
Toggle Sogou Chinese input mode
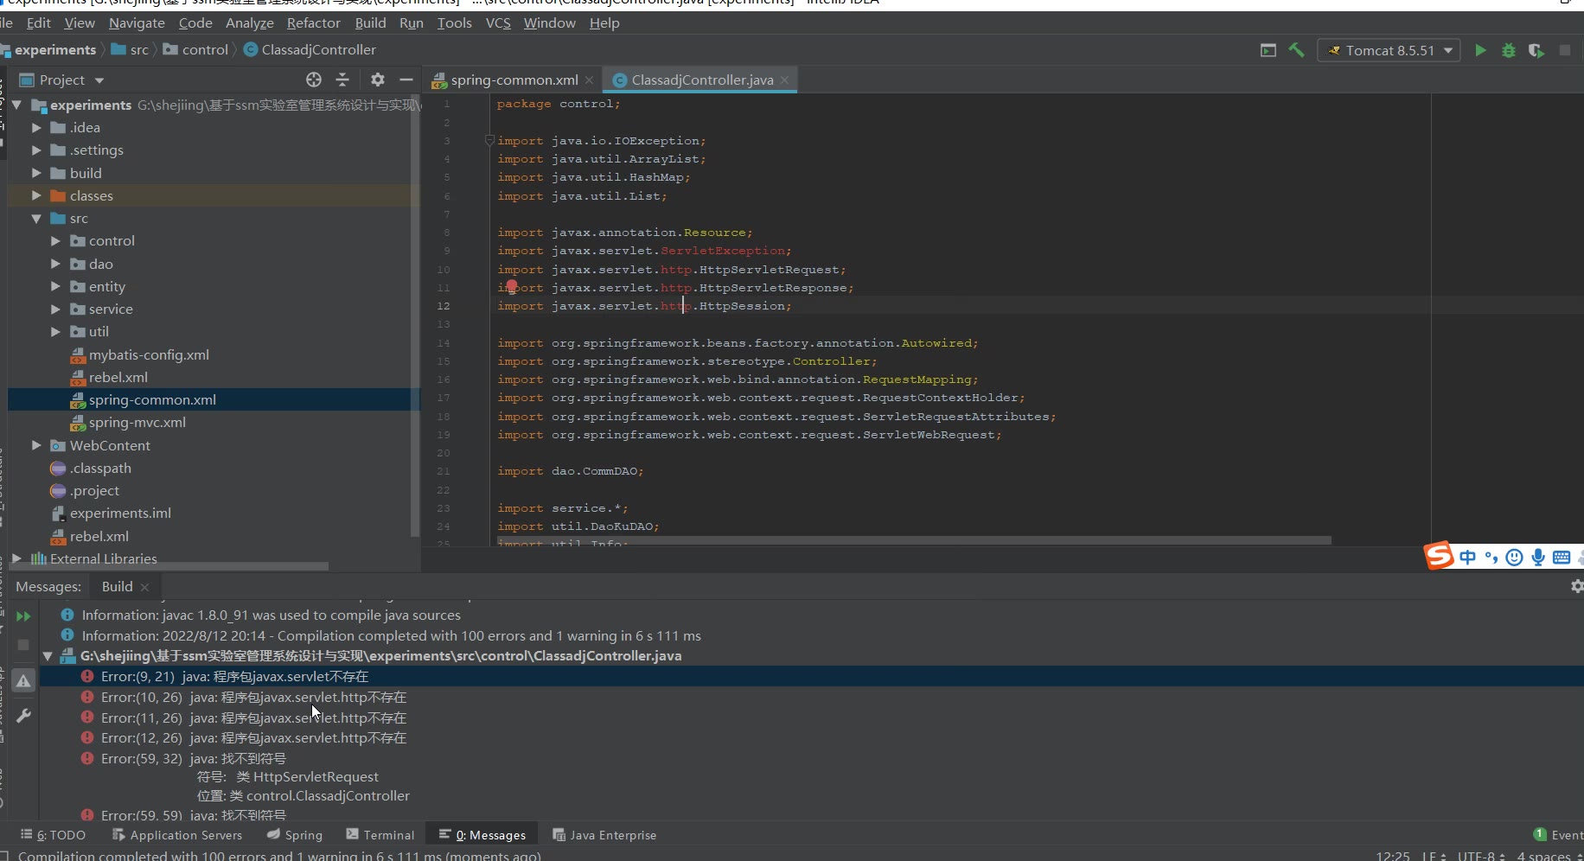point(1467,557)
